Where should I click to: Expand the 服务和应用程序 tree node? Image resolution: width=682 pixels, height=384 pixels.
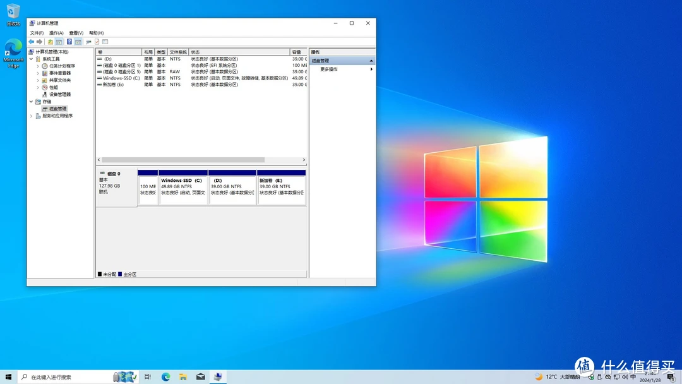[x=31, y=116]
